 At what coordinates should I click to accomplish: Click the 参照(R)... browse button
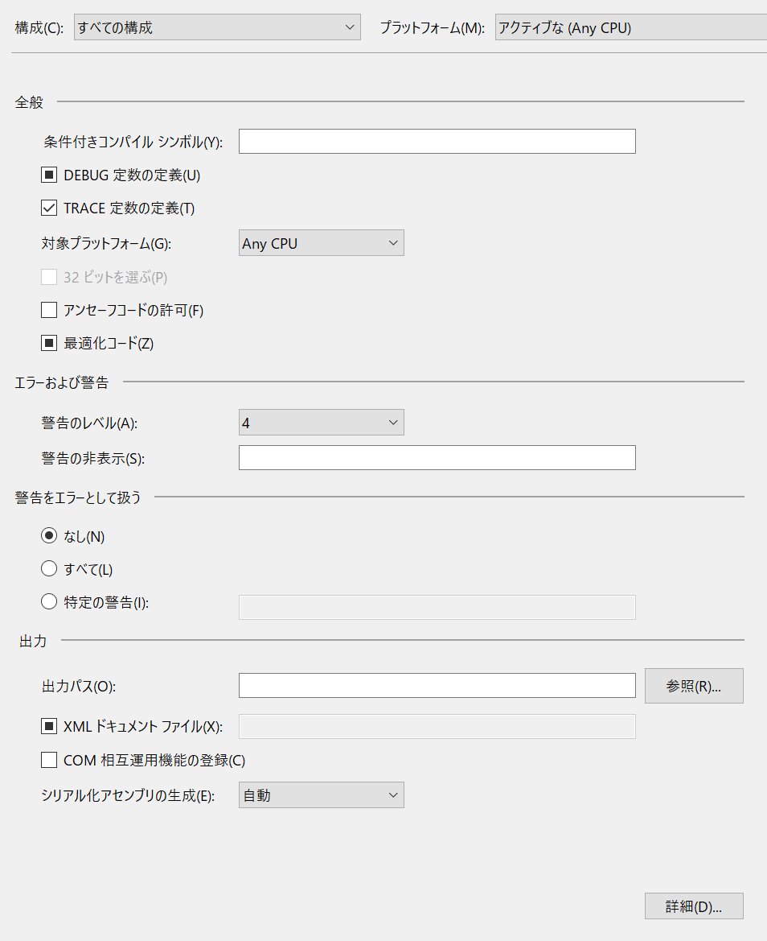click(694, 686)
